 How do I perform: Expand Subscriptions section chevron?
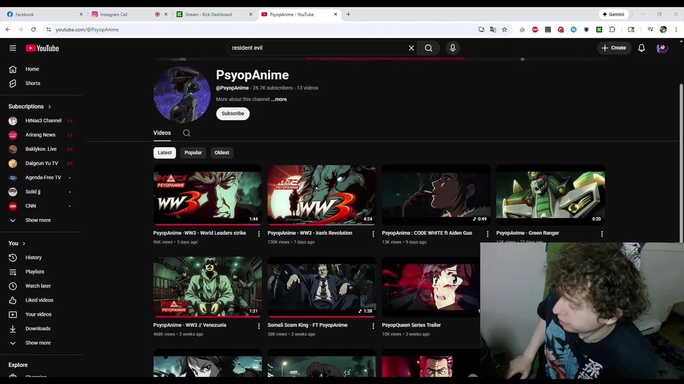pyautogui.click(x=50, y=107)
